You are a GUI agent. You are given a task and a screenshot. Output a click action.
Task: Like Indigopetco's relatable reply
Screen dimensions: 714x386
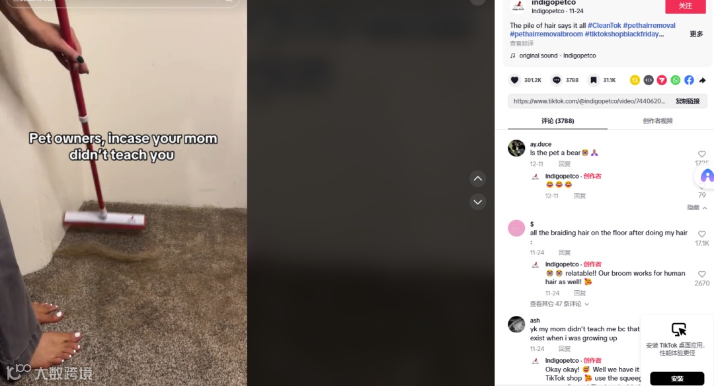701,274
